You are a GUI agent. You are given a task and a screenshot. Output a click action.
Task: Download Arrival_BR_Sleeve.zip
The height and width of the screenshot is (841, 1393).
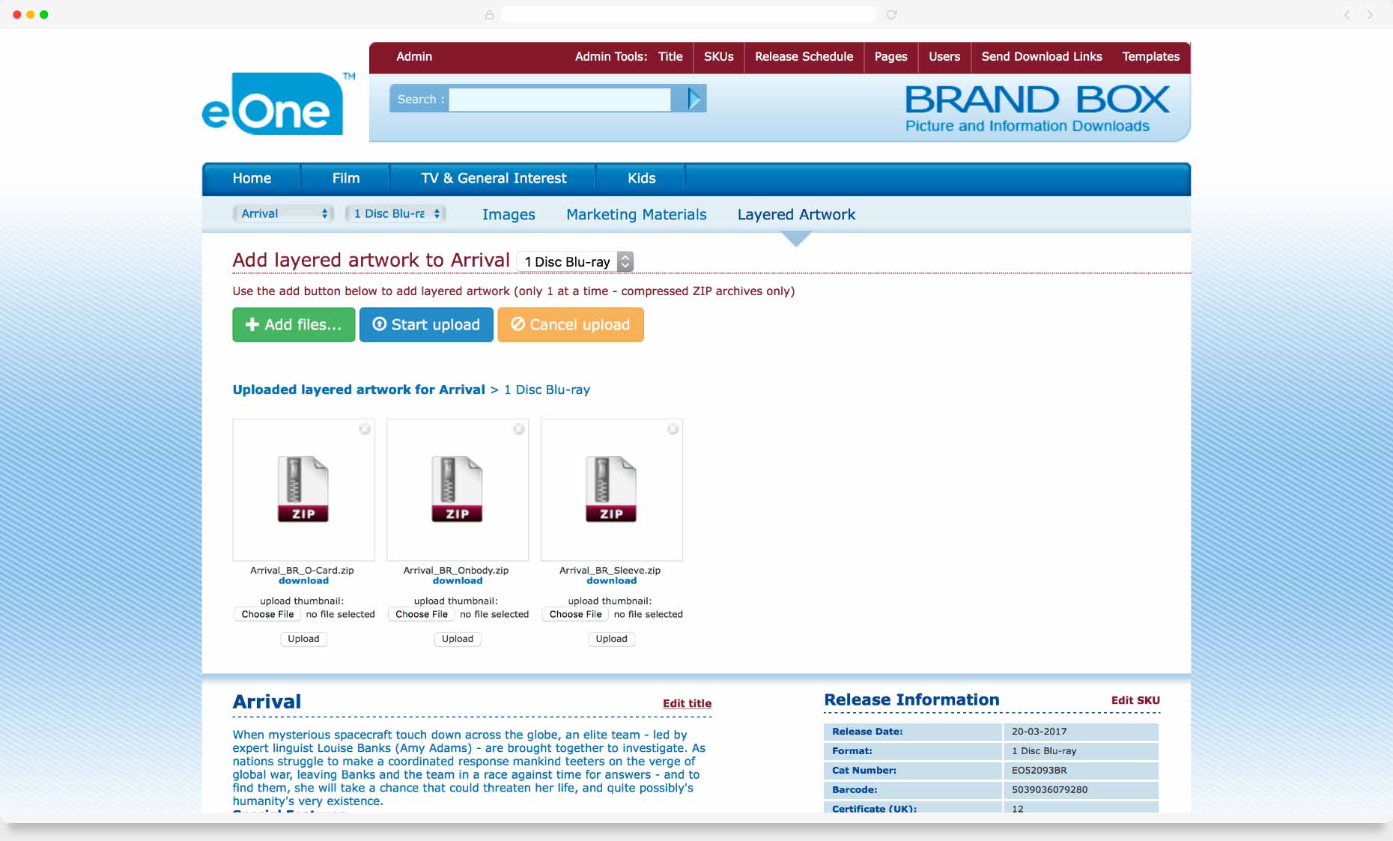pyautogui.click(x=611, y=580)
